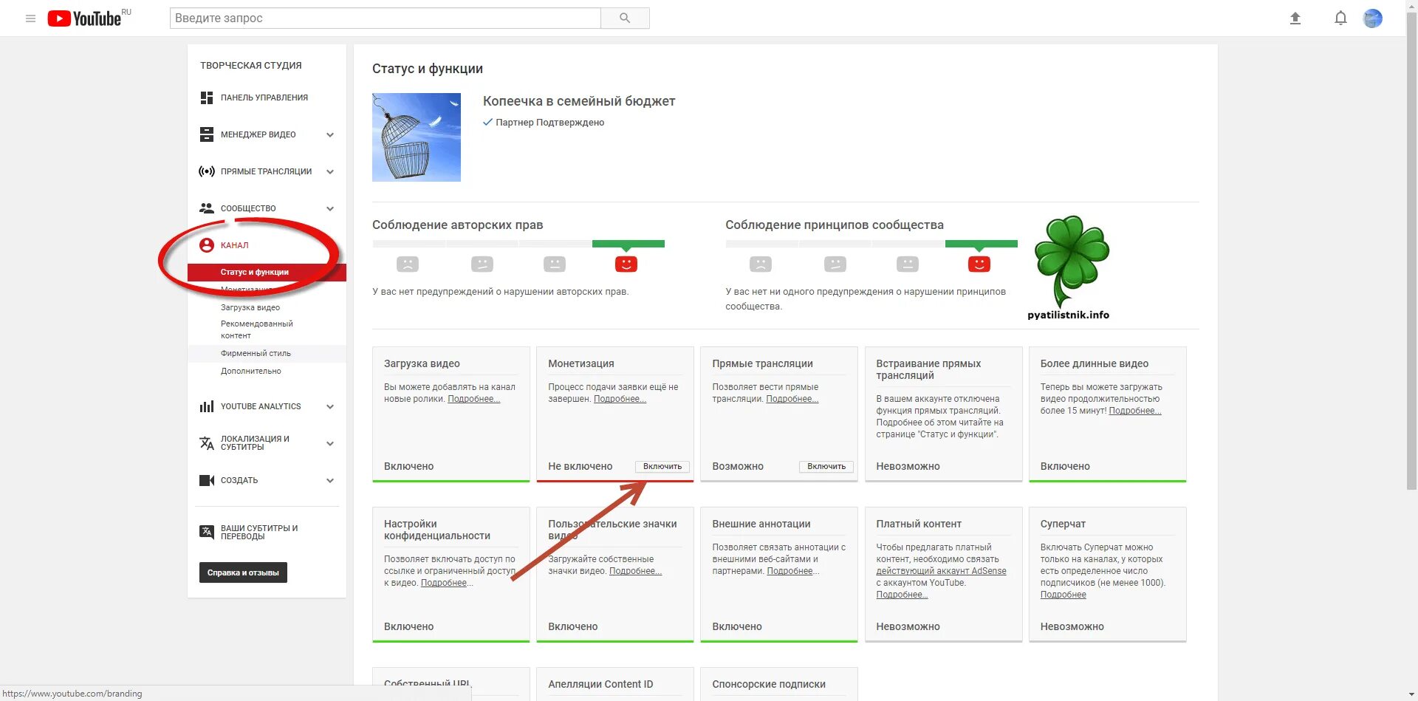The width and height of the screenshot is (1418, 701).
Task: Click the Спонсорские подписки card title
Action: tap(769, 684)
